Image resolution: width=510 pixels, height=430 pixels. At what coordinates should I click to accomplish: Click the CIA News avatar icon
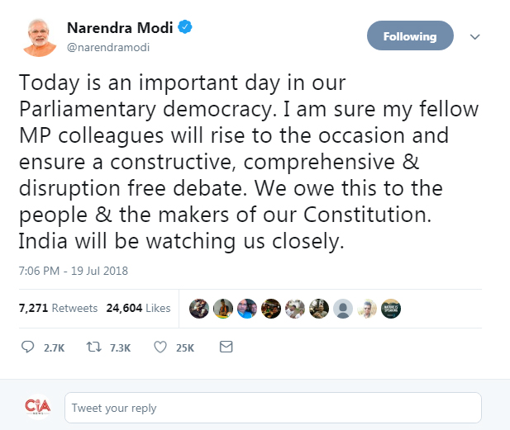click(x=38, y=407)
